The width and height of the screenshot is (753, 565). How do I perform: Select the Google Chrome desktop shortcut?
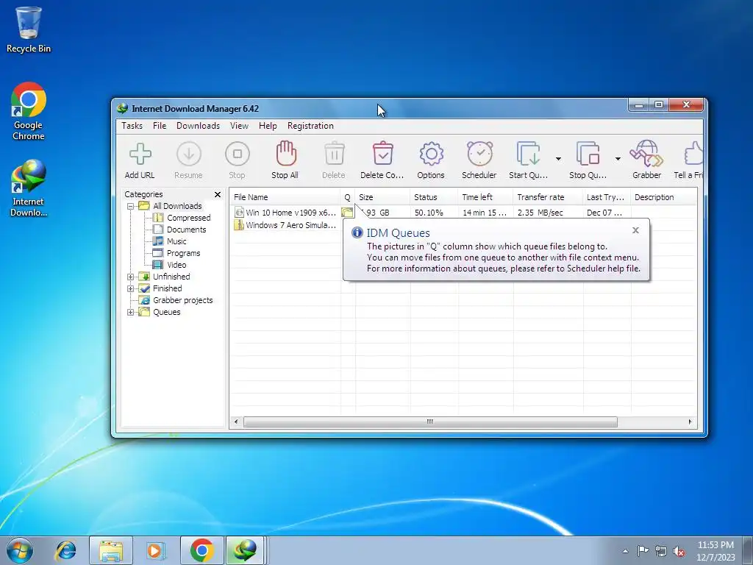pos(29,111)
